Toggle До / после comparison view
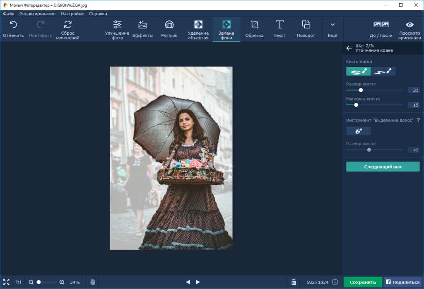The image size is (424, 289). (381, 25)
